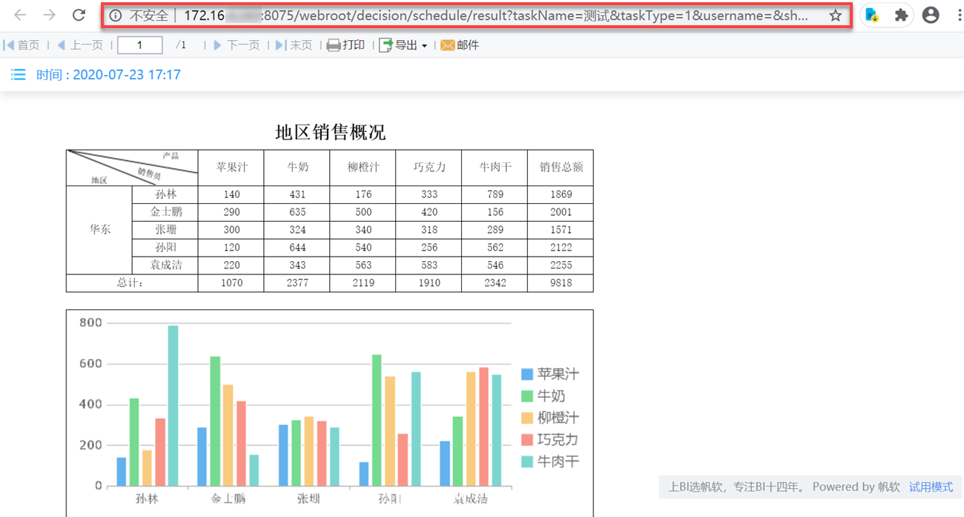The image size is (964, 517).
Task: Click salesperson cell 孙林 in table
Action: pyautogui.click(x=166, y=194)
